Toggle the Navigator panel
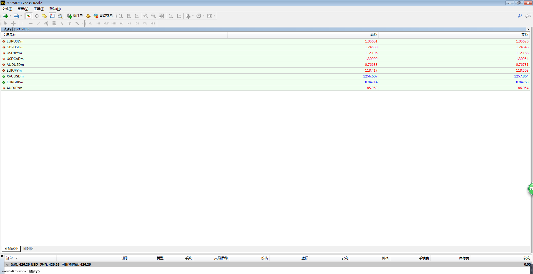 coord(44,16)
